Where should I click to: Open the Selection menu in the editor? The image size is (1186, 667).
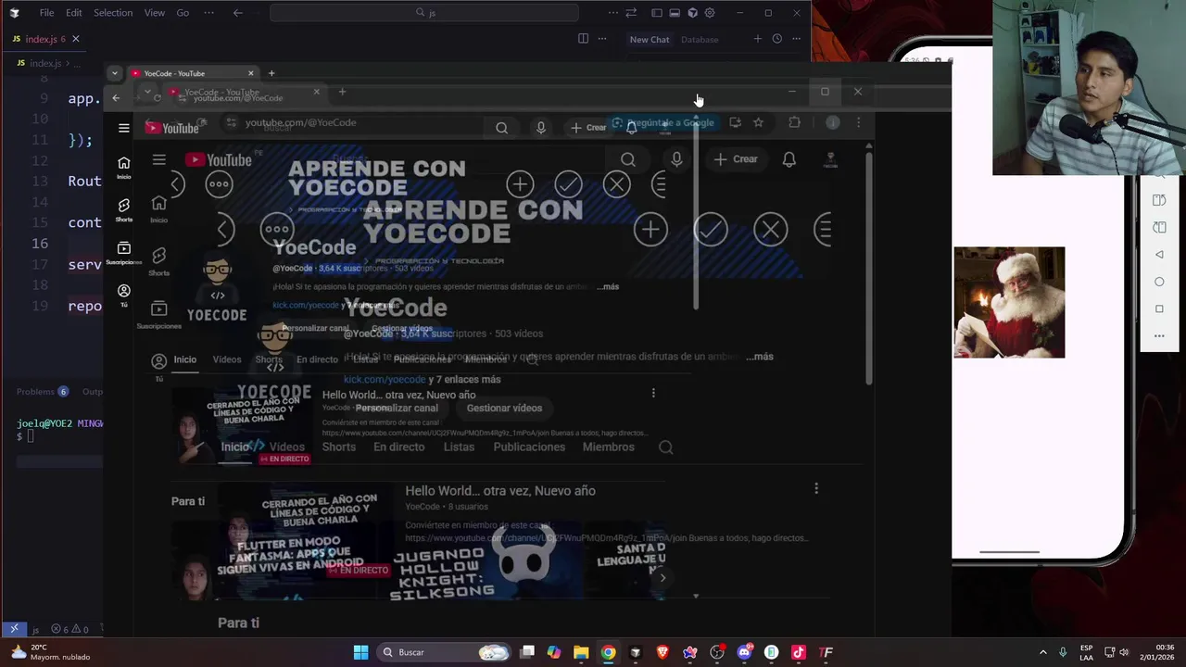(x=113, y=13)
